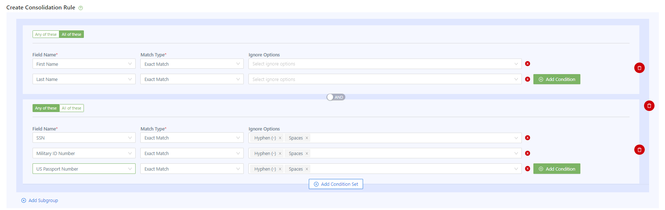The image size is (665, 210).
Task: Delete the US Passport Number condition
Action: click(528, 169)
